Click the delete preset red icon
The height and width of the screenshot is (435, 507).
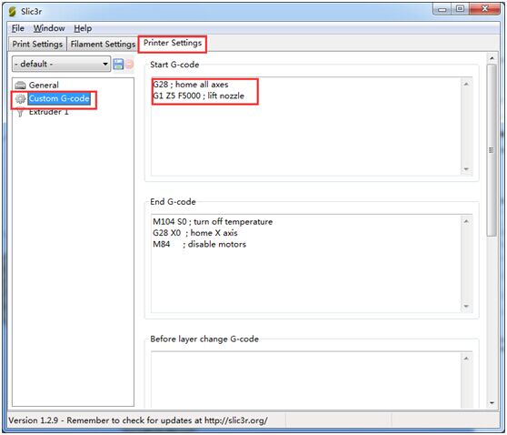(129, 64)
